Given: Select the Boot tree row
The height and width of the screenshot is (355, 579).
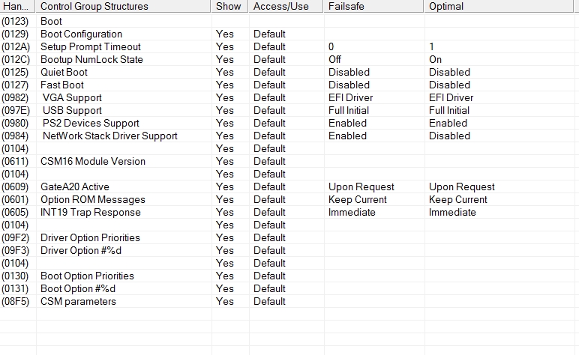Looking at the screenshot, I should pos(52,21).
